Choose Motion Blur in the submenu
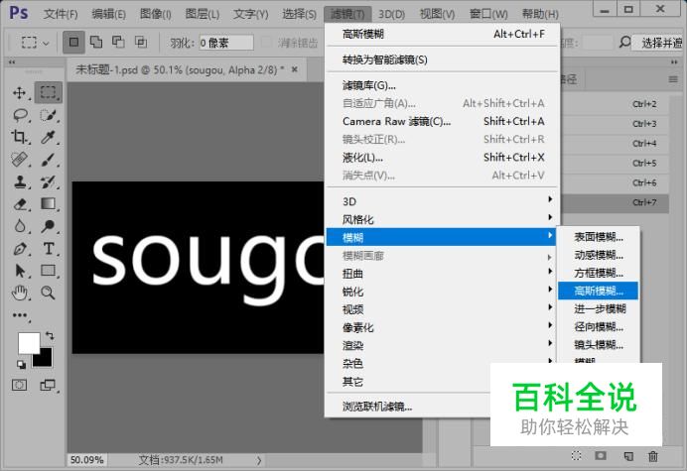 598,255
